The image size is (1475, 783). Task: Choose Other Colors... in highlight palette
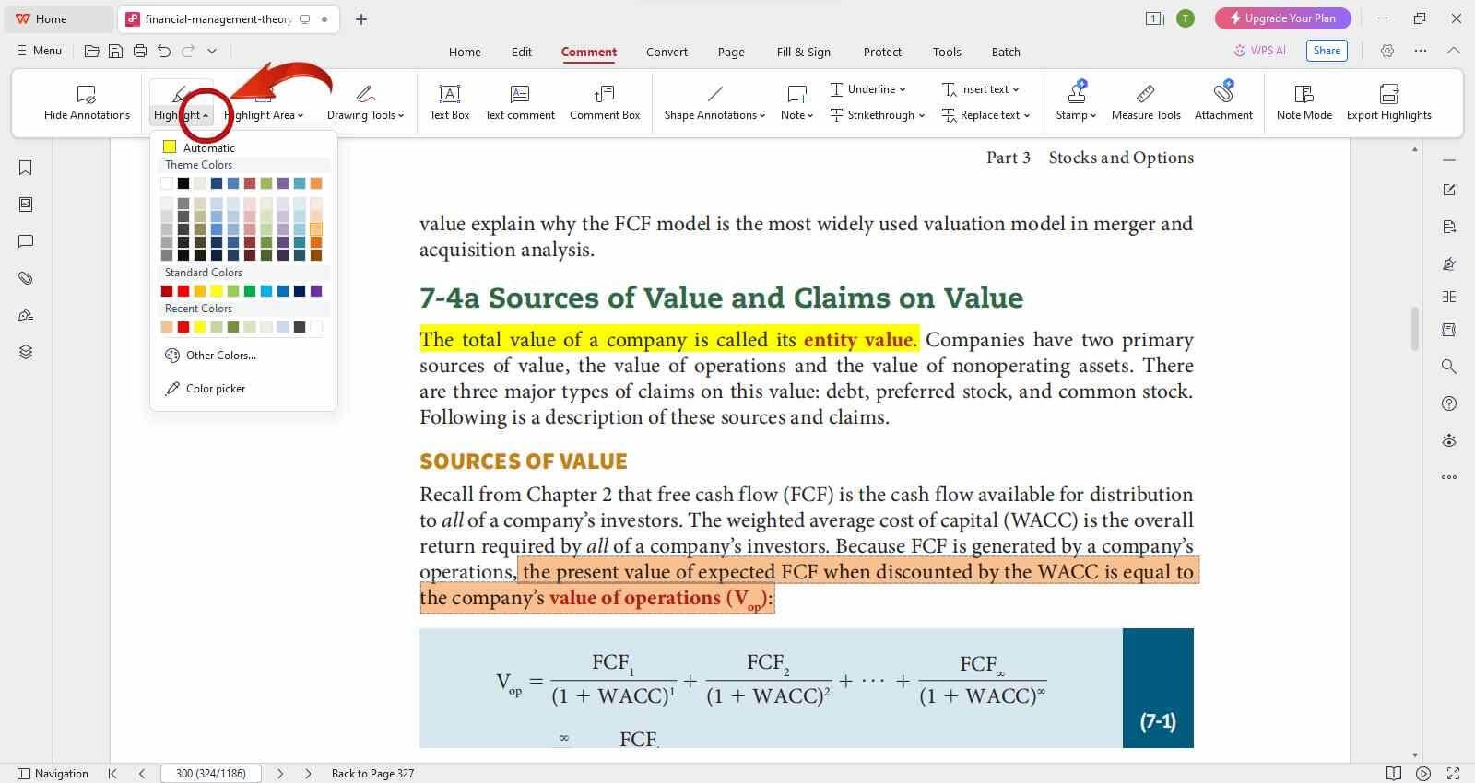(210, 356)
